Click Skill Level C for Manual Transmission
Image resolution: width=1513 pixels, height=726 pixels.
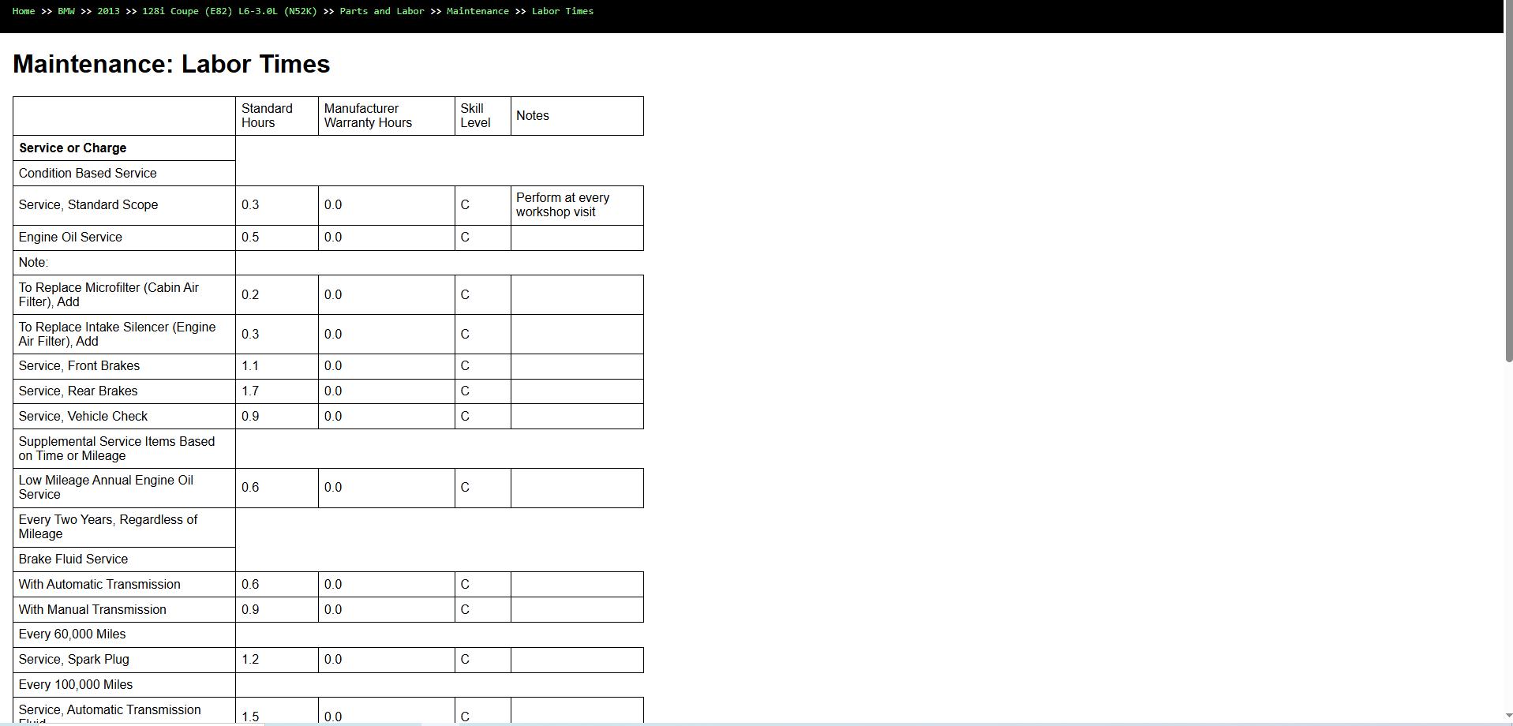[x=483, y=610]
